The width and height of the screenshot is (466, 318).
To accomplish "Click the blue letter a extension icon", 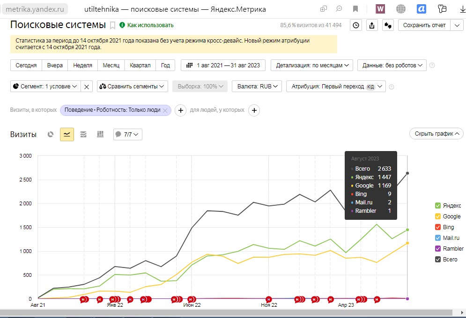I will click(422, 9).
